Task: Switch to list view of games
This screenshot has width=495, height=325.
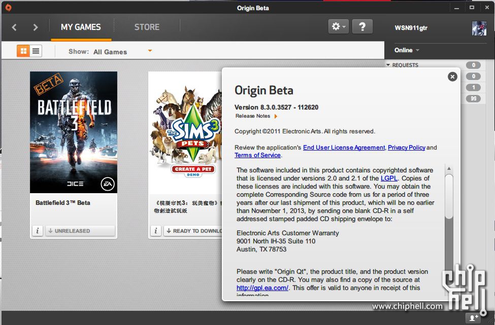Action: pyautogui.click(x=36, y=51)
